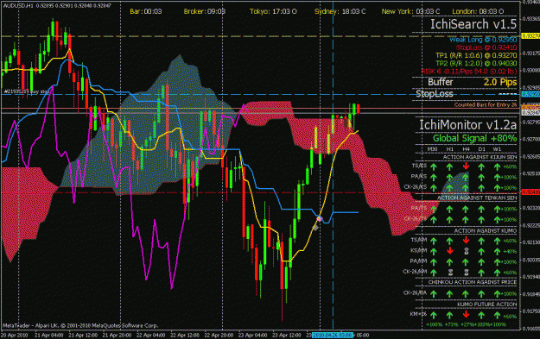
Task: Click the green up arrow for KM+26 on M30
Action: coord(434,315)
